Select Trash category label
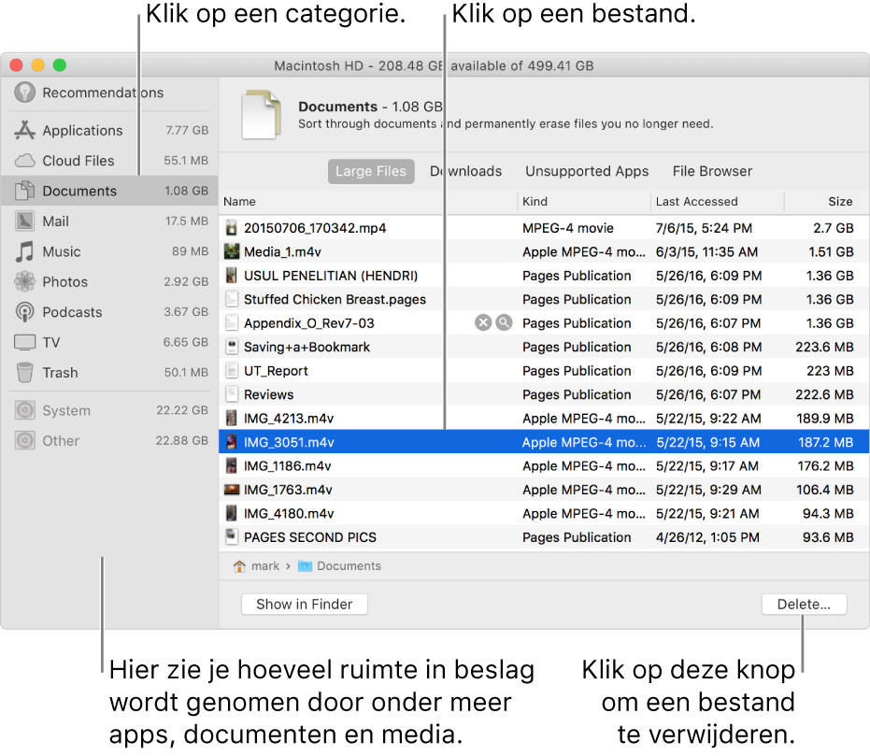 point(60,372)
